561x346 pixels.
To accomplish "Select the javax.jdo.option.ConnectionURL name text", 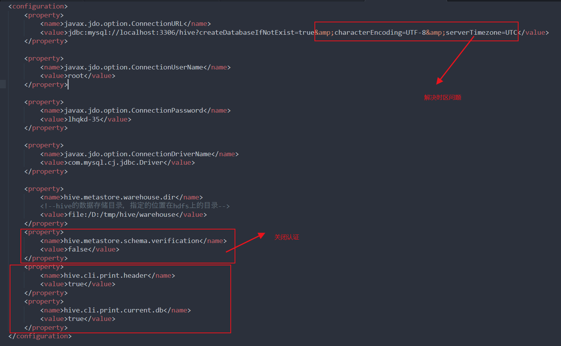I will point(123,24).
